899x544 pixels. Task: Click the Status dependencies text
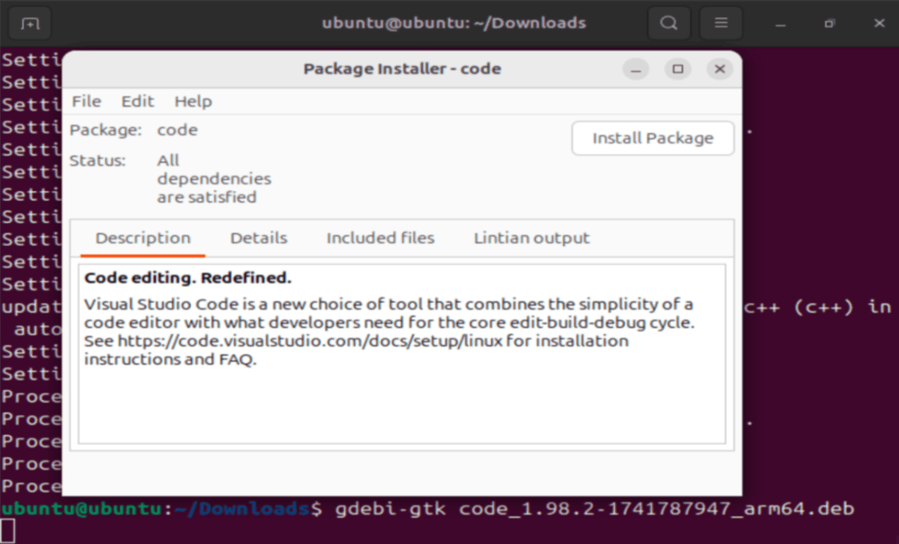214,179
